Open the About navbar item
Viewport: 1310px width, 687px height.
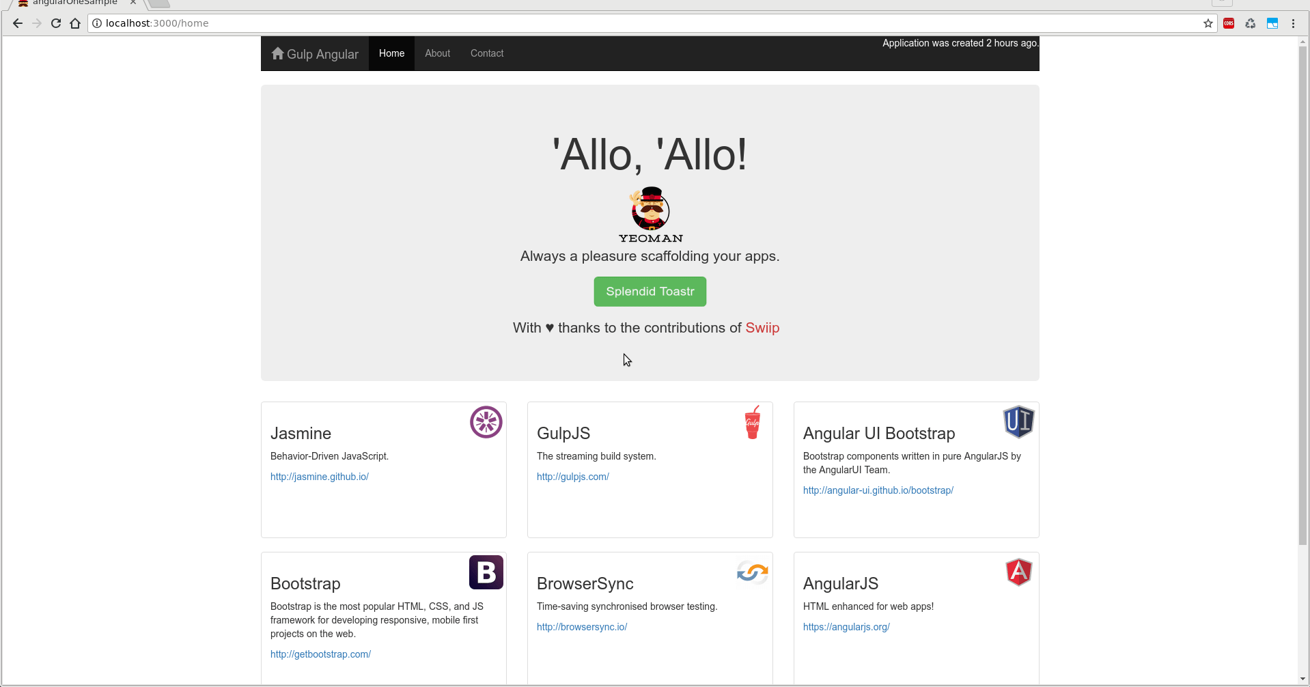click(x=437, y=53)
